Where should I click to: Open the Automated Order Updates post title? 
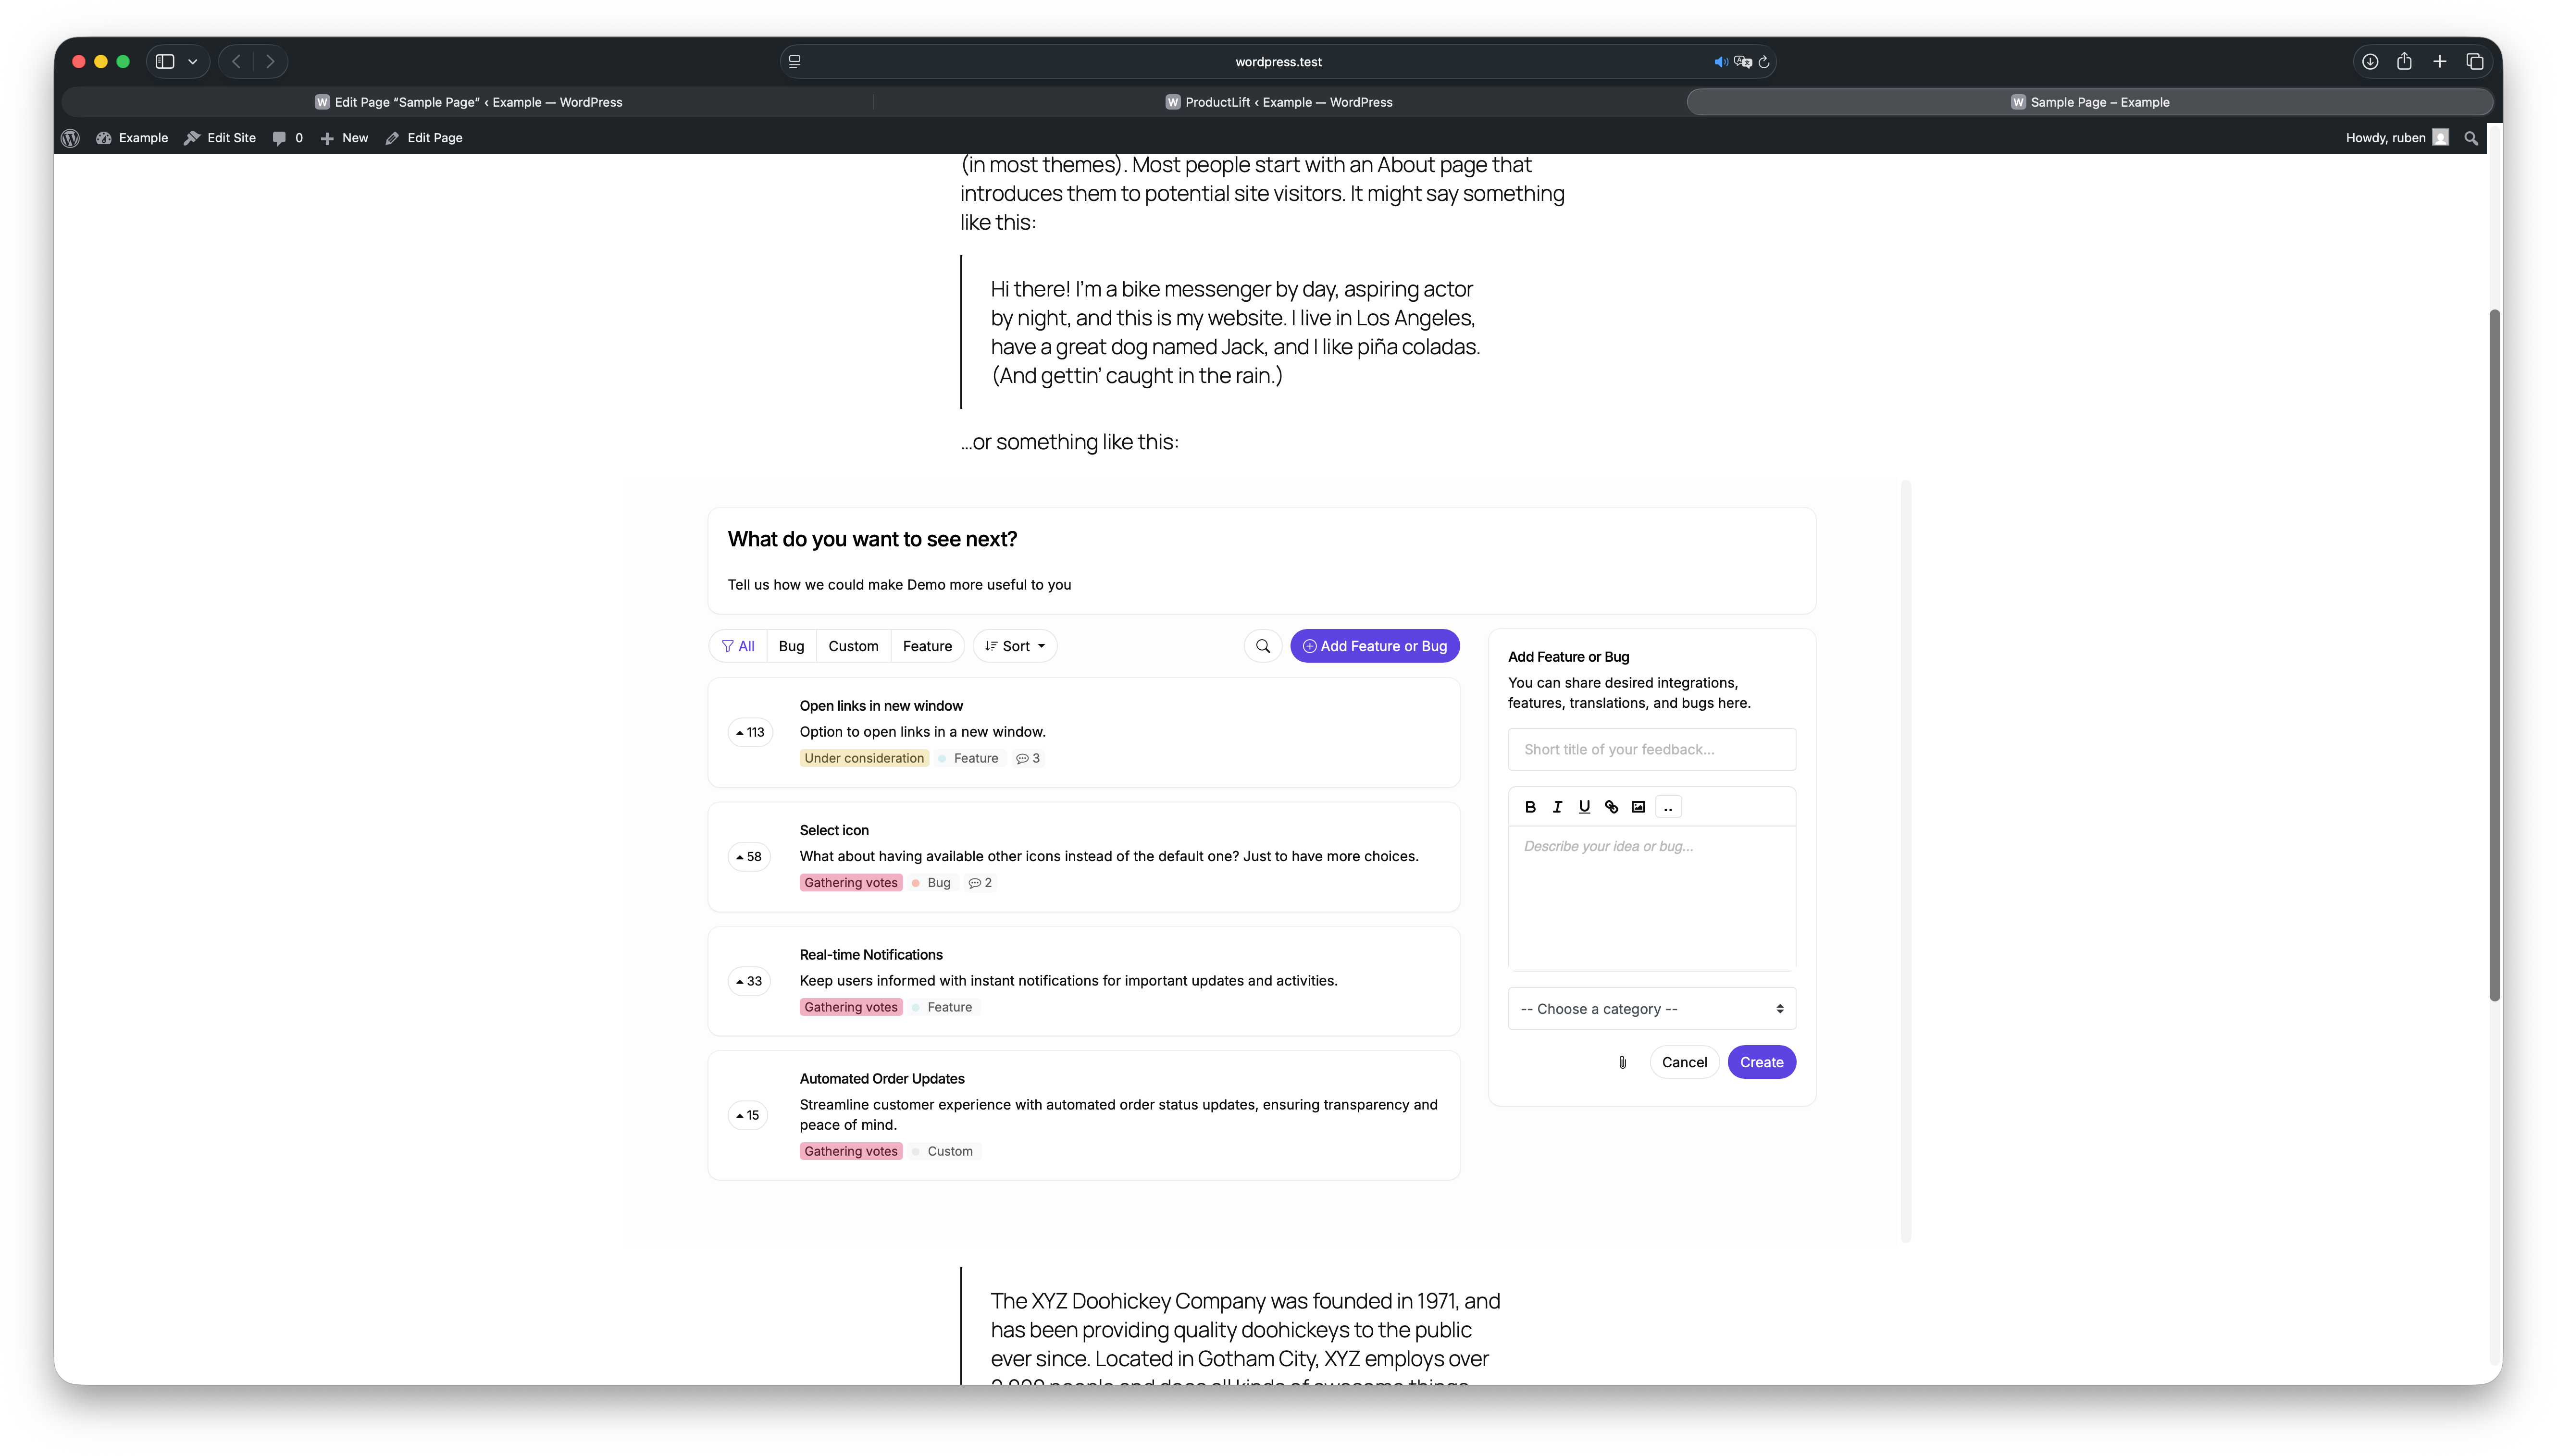[x=882, y=1079]
